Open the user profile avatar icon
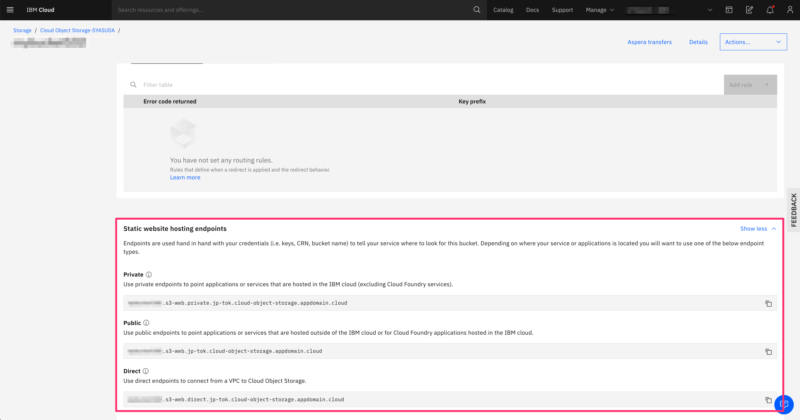800x420 pixels. 790,10
